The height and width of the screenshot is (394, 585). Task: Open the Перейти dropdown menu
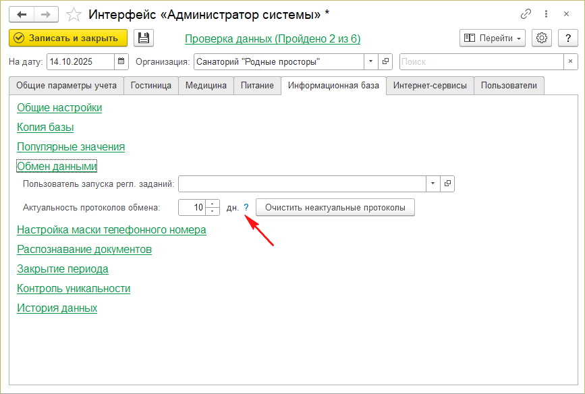[x=493, y=38]
